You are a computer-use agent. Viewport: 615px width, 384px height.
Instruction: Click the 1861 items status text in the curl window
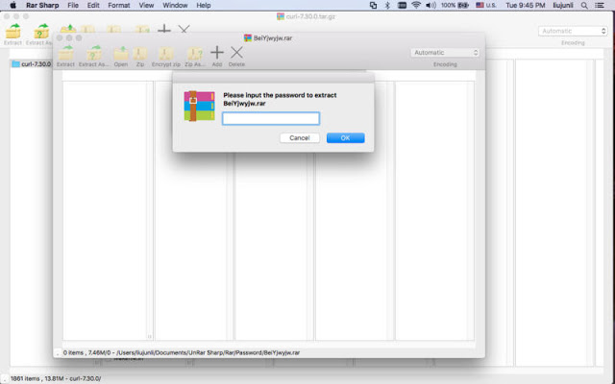click(x=56, y=378)
